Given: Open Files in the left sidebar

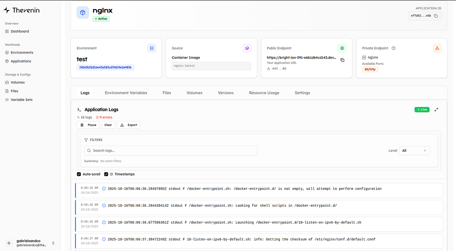Looking at the screenshot, I should [12, 91].
